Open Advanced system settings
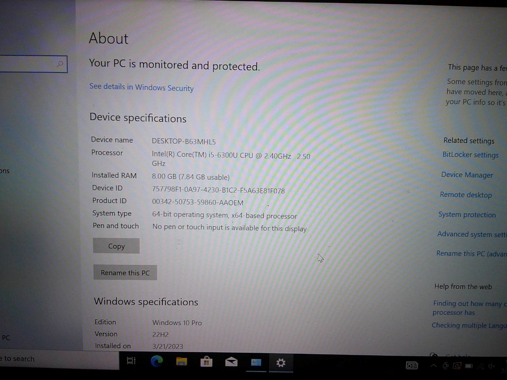Image resolution: width=507 pixels, height=380 pixels. pos(472,234)
